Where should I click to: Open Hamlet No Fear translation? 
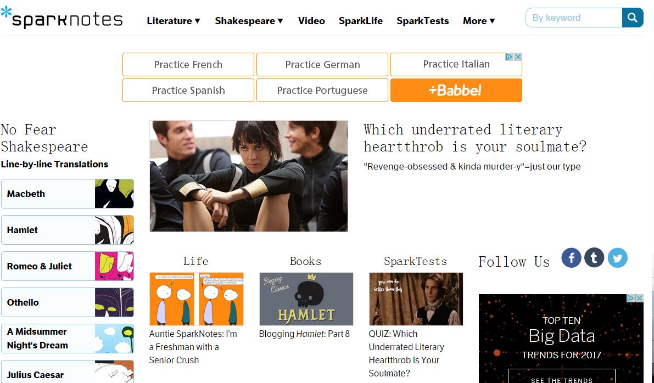tap(68, 230)
